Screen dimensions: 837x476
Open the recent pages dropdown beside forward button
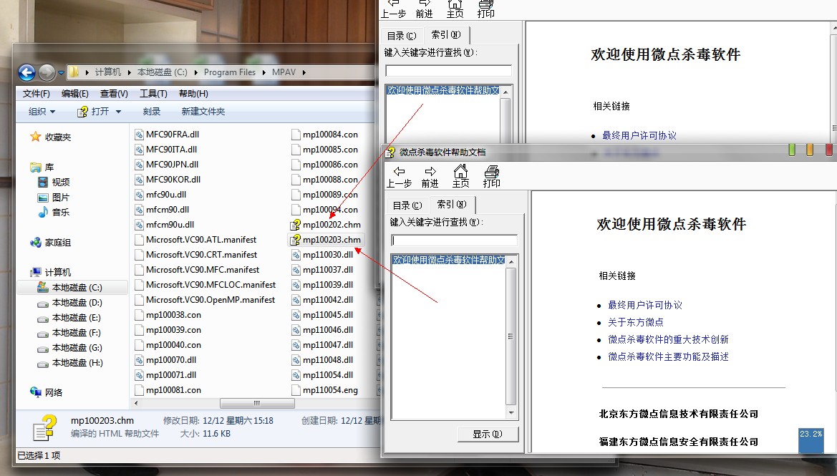click(x=62, y=72)
